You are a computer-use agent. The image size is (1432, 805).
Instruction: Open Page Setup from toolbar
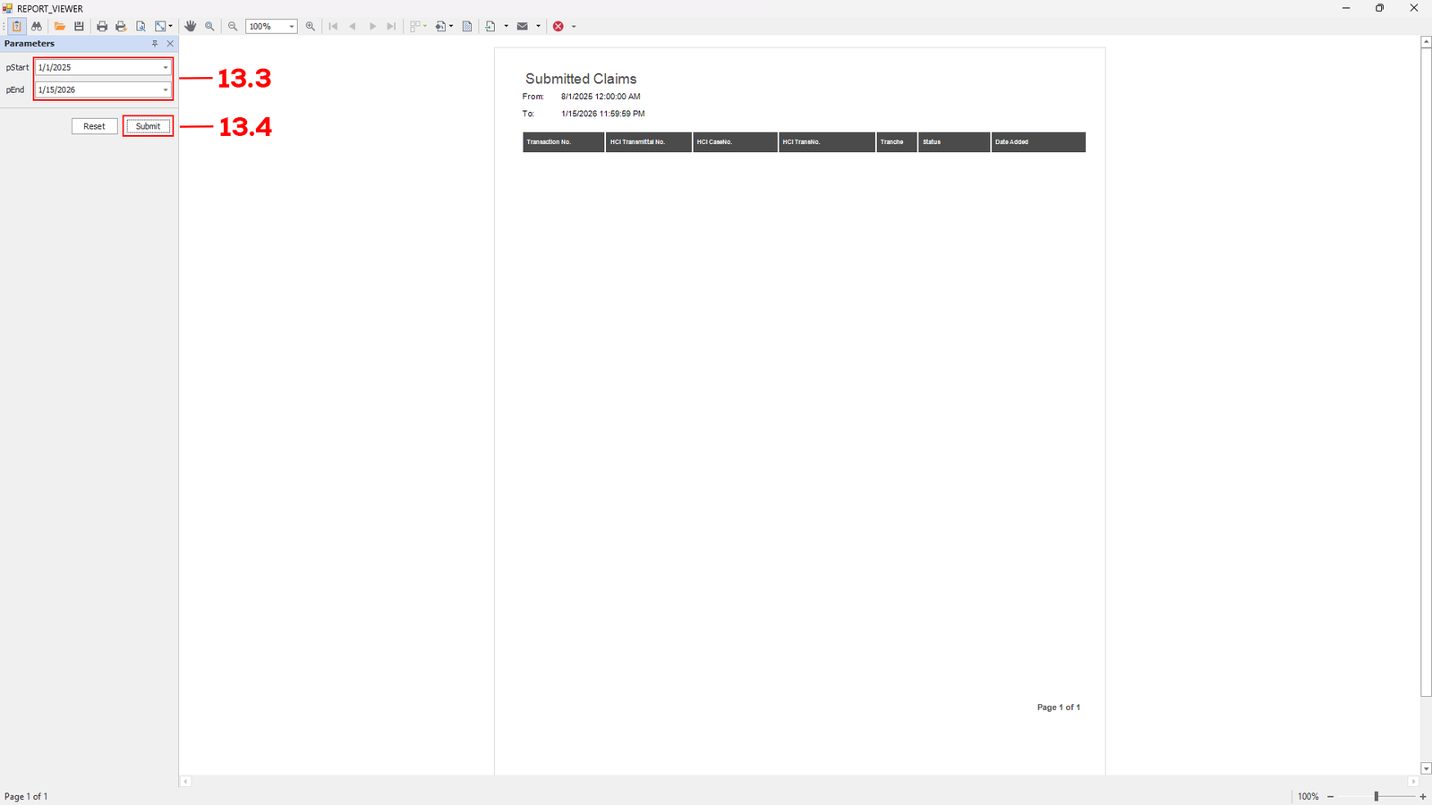pos(141,27)
